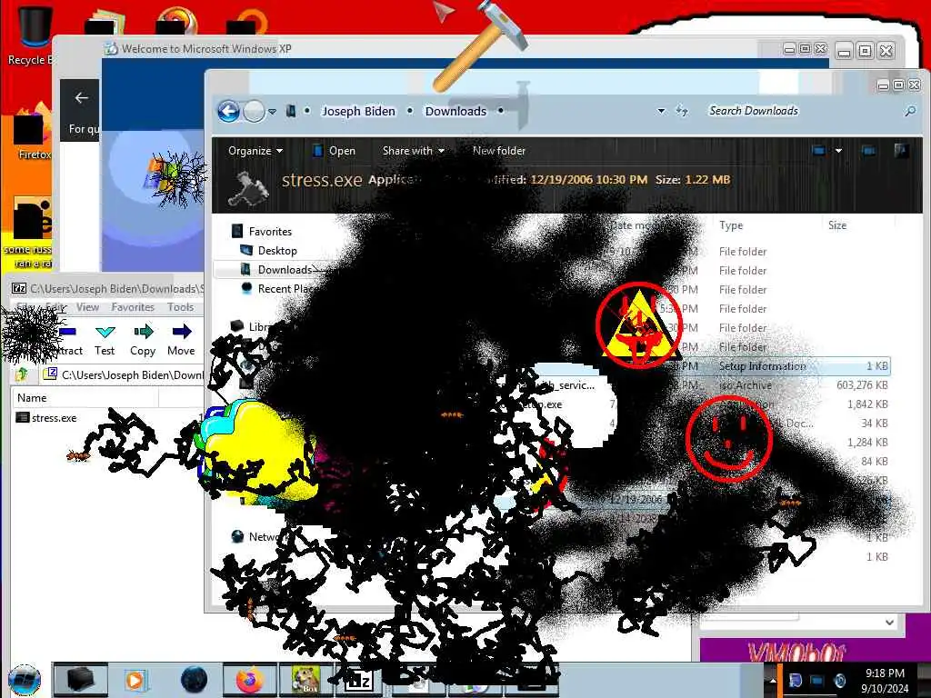931x698 pixels.
Task: Click the dark globe taskbar icon
Action: point(194,680)
